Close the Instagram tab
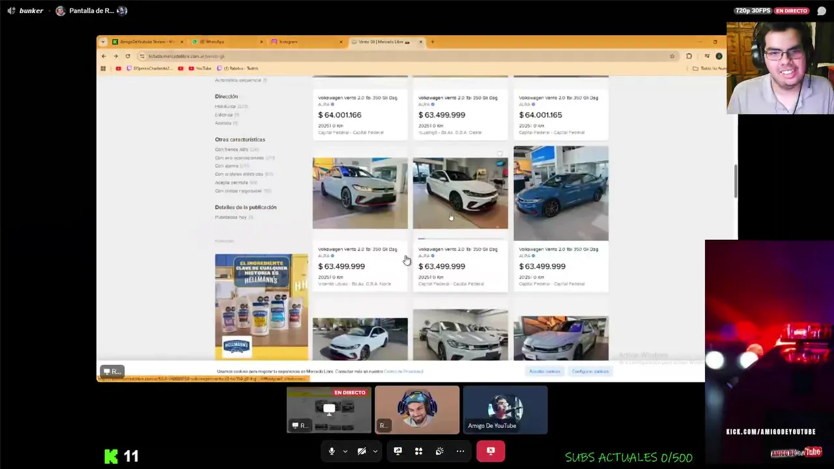 click(341, 42)
